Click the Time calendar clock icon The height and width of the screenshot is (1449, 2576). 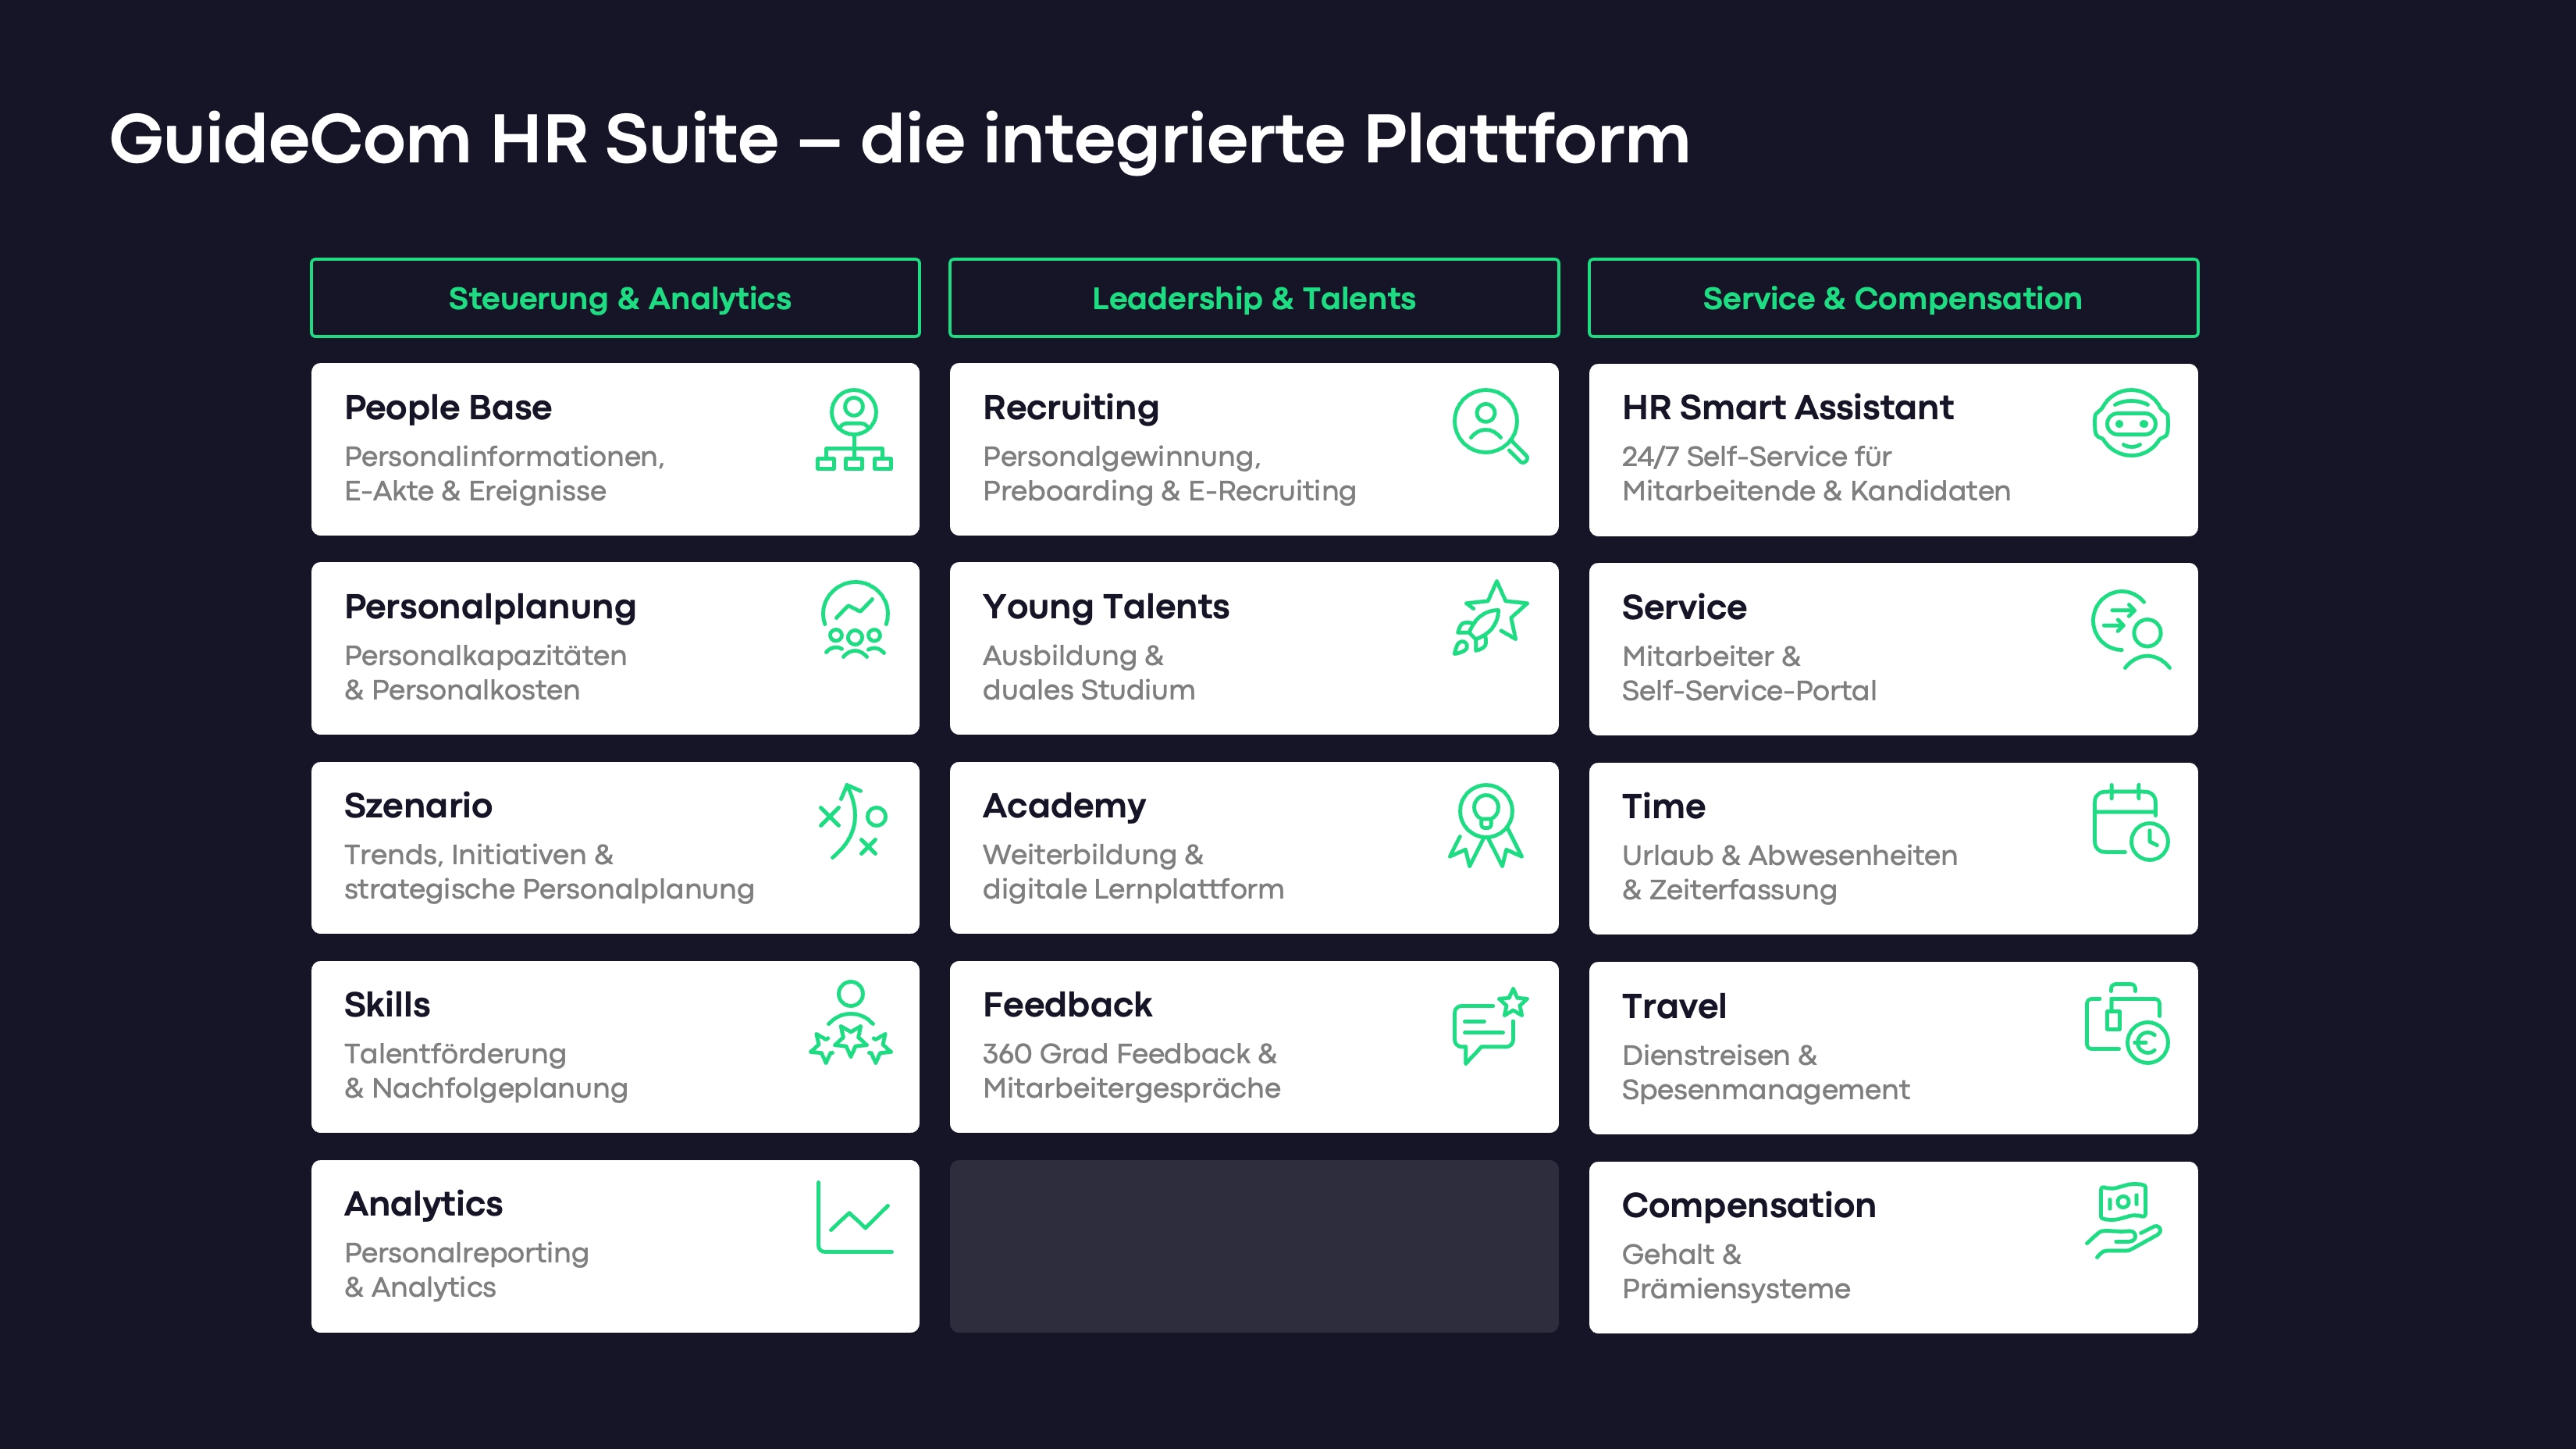(x=2130, y=823)
